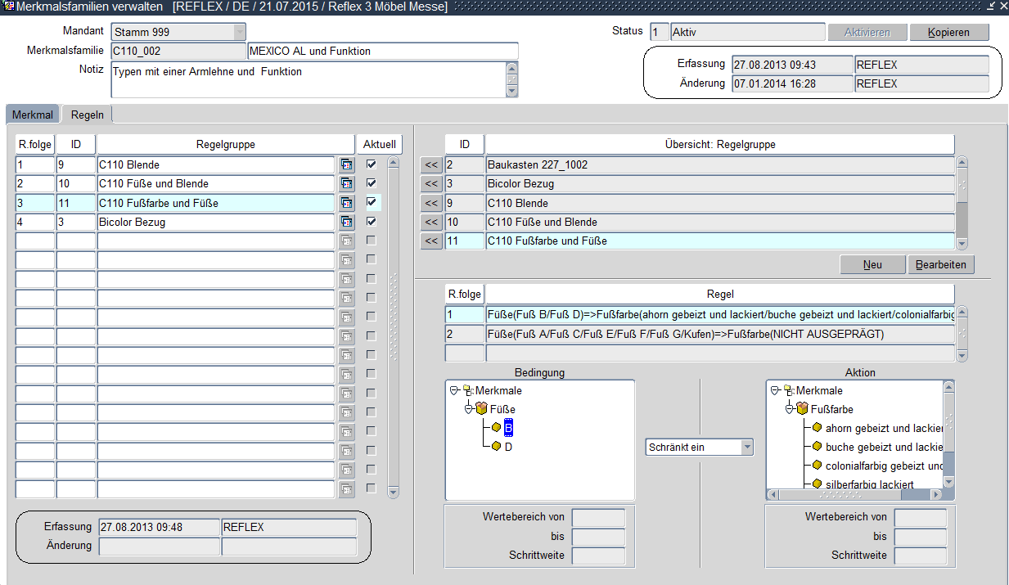Click detail icon beside C110 Füße und Blende
1009x585 pixels.
pos(347,184)
